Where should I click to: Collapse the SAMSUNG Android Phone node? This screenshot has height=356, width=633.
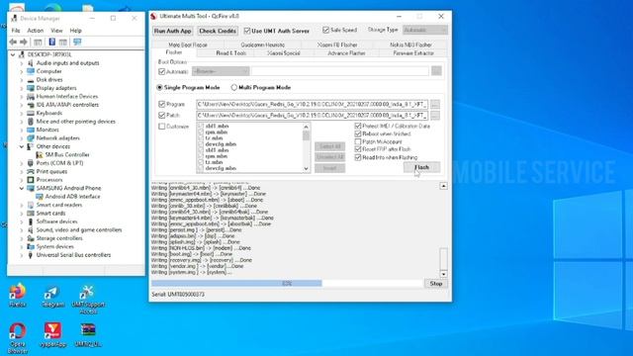22,188
